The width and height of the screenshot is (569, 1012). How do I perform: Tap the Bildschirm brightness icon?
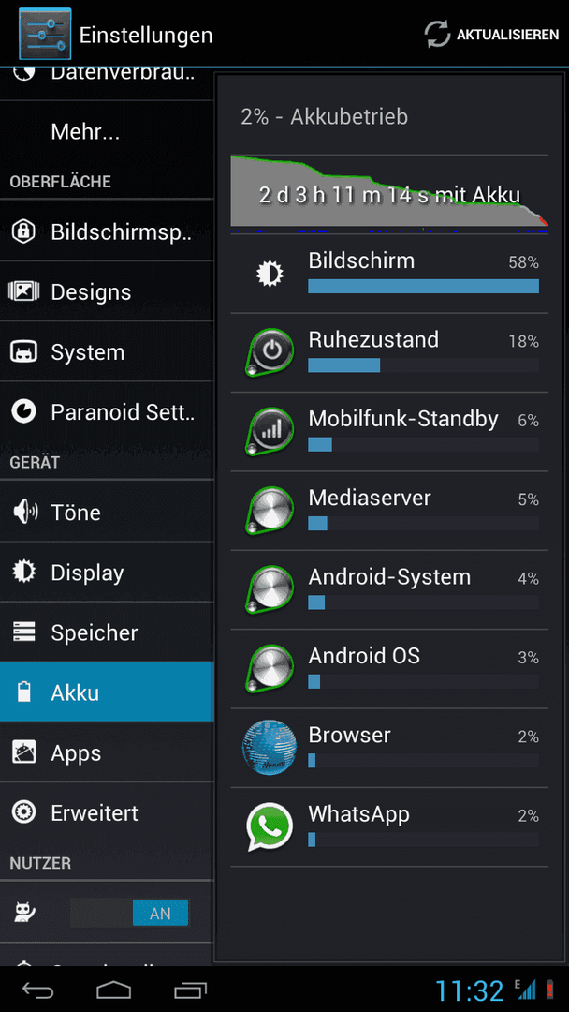[270, 275]
